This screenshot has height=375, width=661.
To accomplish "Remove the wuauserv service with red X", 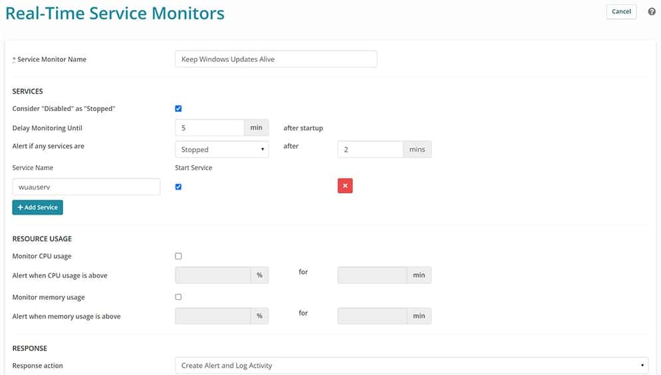I will [x=345, y=186].
